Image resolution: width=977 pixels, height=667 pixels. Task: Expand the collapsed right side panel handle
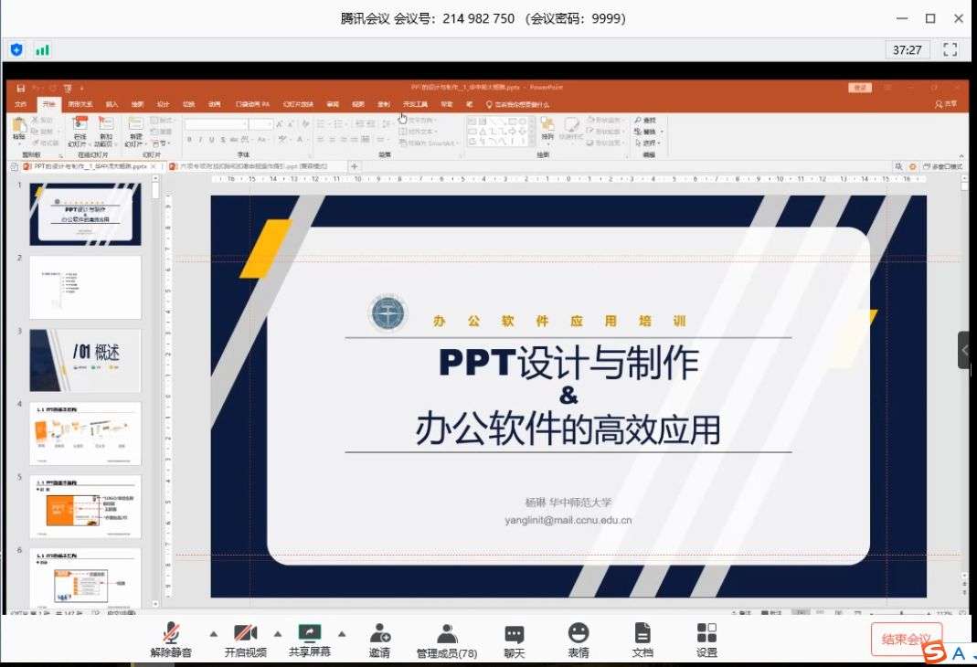click(x=964, y=350)
